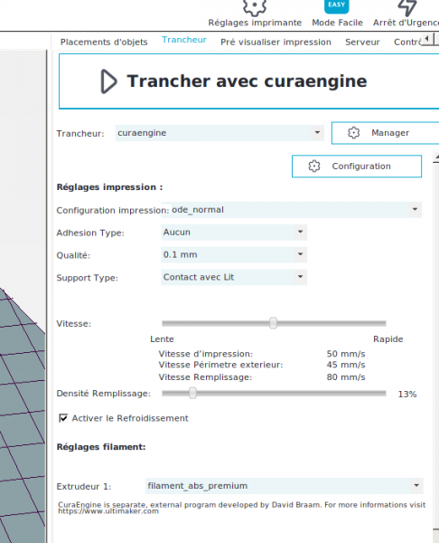Open Pré visualiser impression tab
439x543 pixels.
tap(276, 42)
